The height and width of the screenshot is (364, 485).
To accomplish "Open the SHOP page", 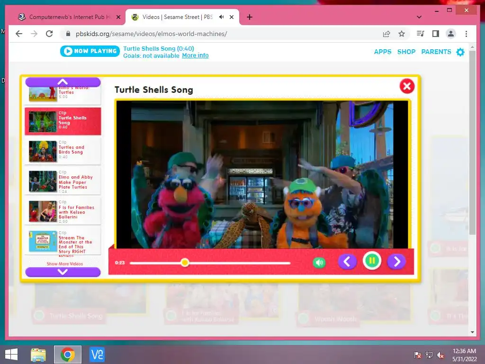I will [x=406, y=52].
